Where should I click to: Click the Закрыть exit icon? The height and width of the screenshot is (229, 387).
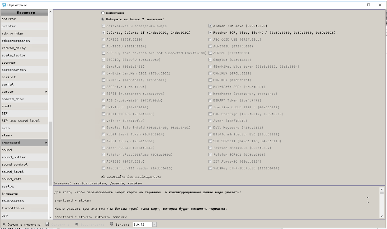click(112, 224)
